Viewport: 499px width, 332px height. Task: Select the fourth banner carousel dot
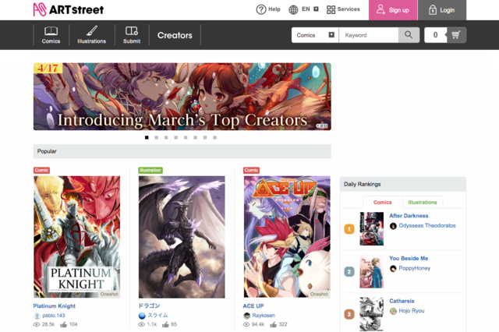(x=175, y=137)
